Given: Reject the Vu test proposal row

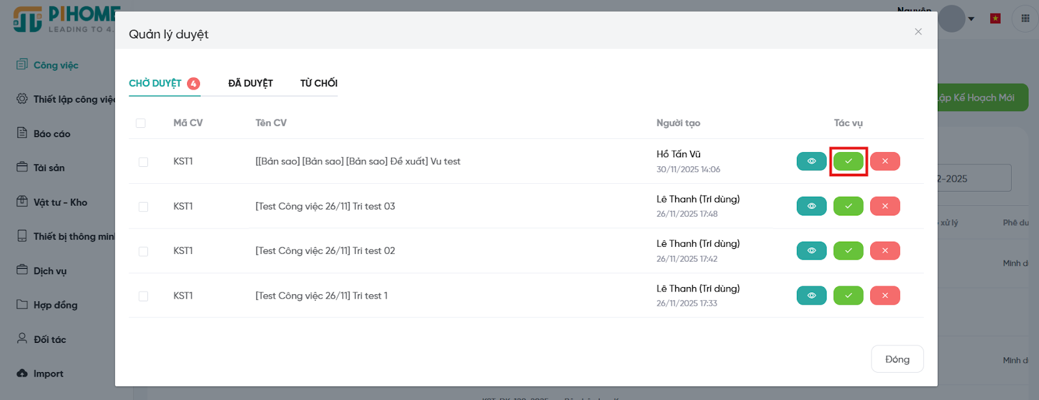Looking at the screenshot, I should (x=884, y=161).
